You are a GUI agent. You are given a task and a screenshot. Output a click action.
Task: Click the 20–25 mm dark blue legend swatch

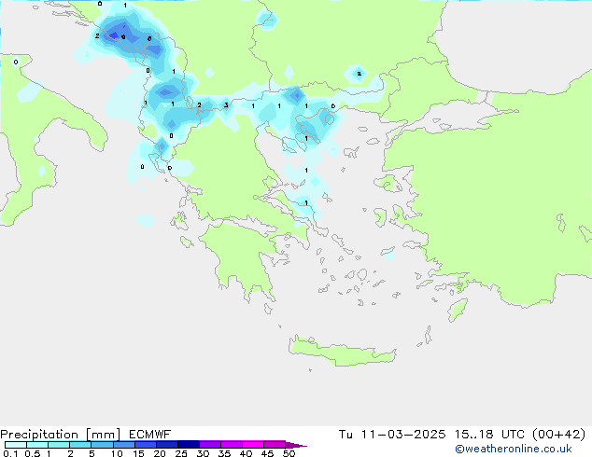(167, 445)
